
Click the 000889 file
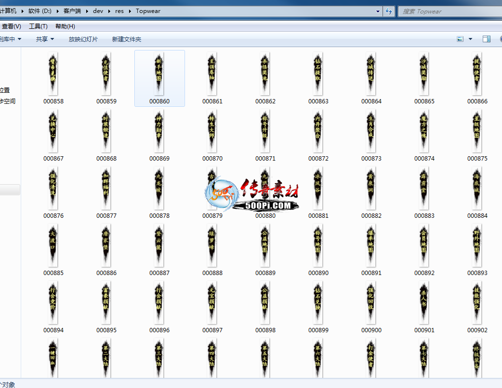pos(265,246)
